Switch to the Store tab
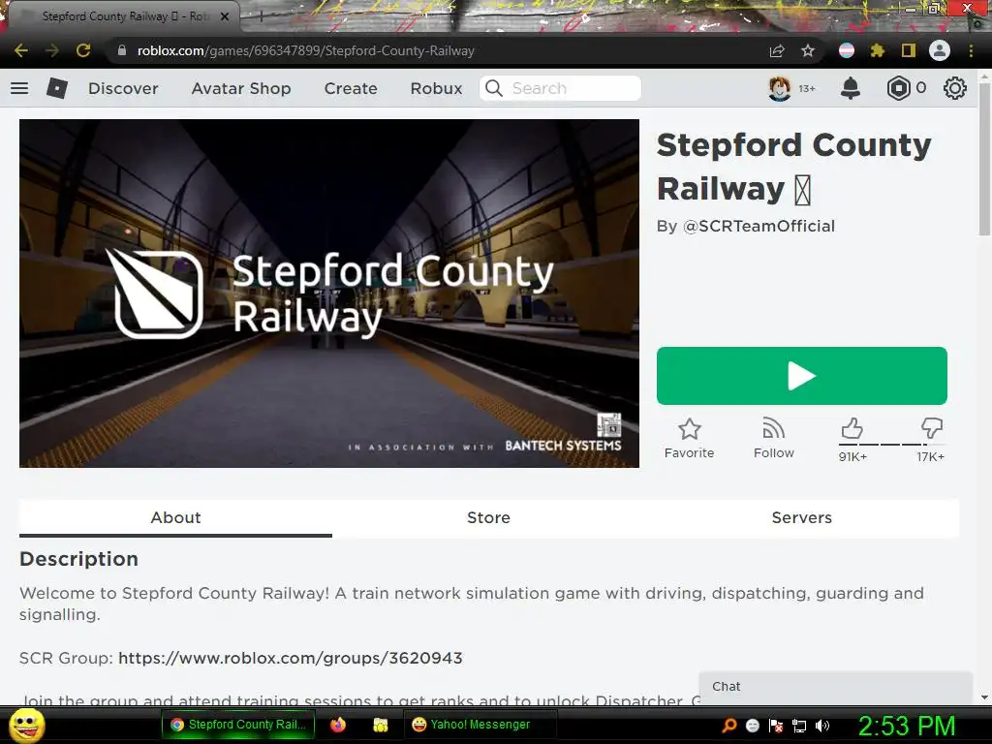 [488, 517]
